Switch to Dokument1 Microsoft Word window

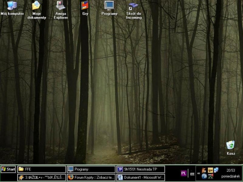(140, 177)
